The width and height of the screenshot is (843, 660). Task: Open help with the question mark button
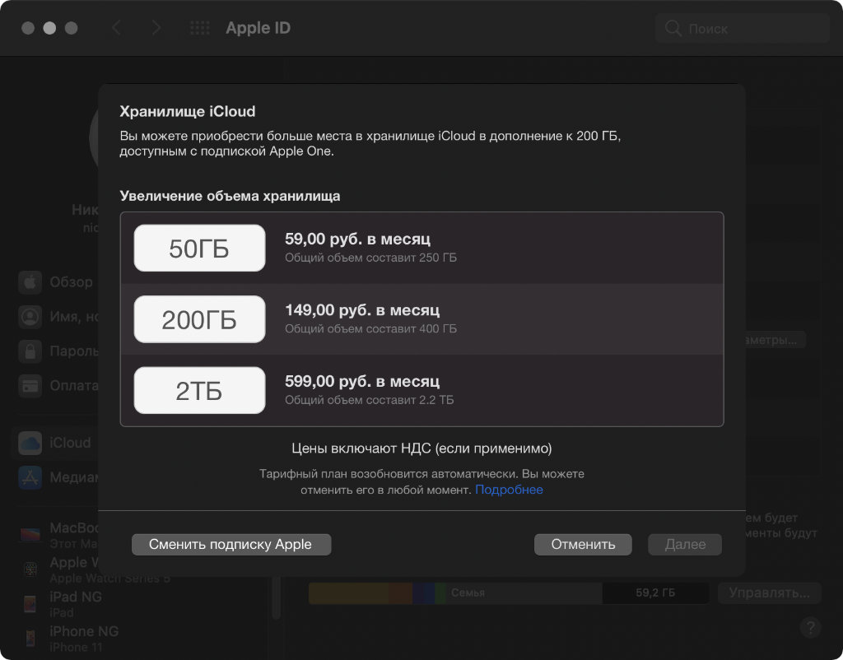(x=810, y=627)
